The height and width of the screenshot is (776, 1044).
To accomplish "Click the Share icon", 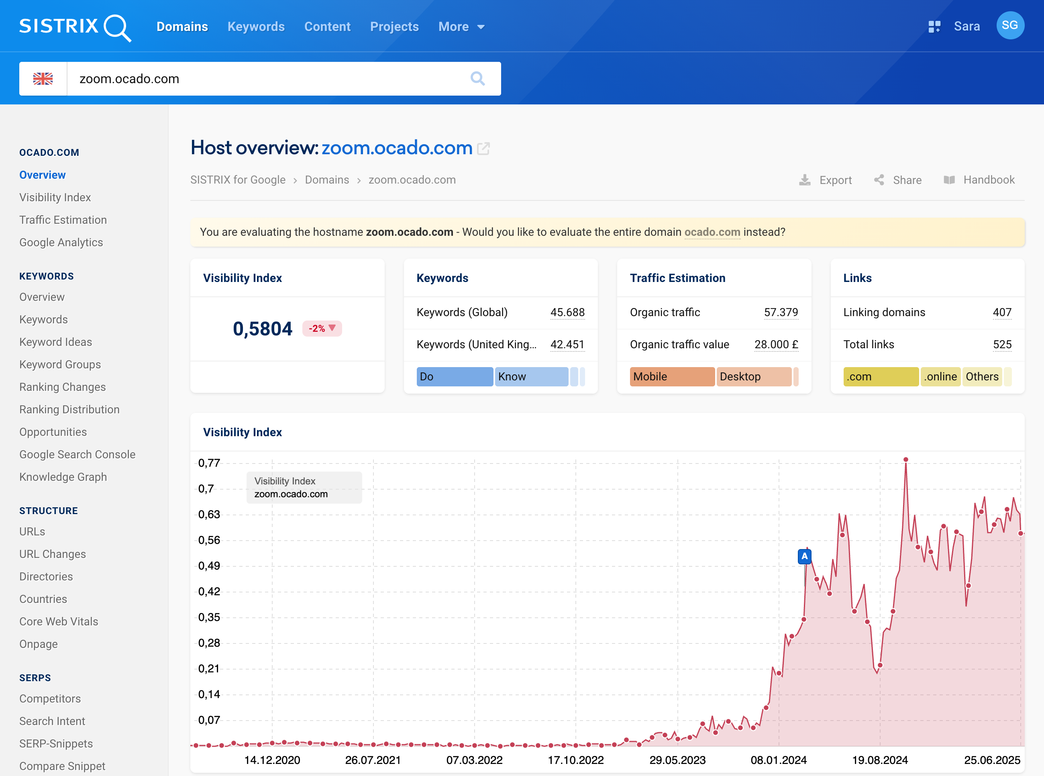I will point(879,180).
